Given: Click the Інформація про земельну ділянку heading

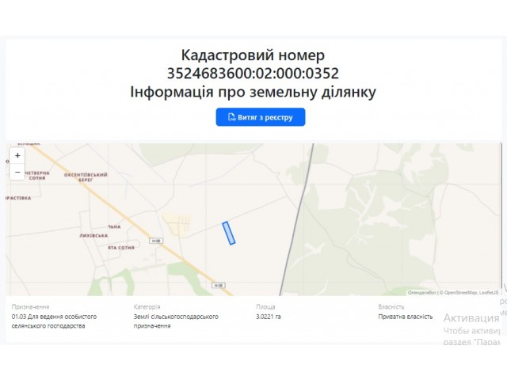Looking at the screenshot, I should (x=253, y=92).
